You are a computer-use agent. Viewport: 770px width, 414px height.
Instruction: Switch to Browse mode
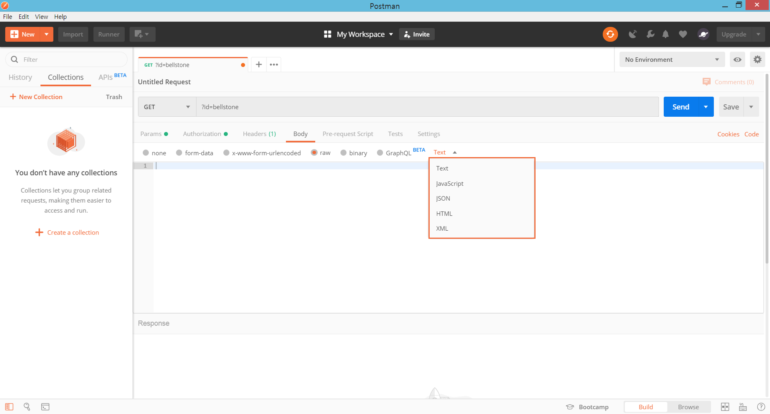coord(688,407)
